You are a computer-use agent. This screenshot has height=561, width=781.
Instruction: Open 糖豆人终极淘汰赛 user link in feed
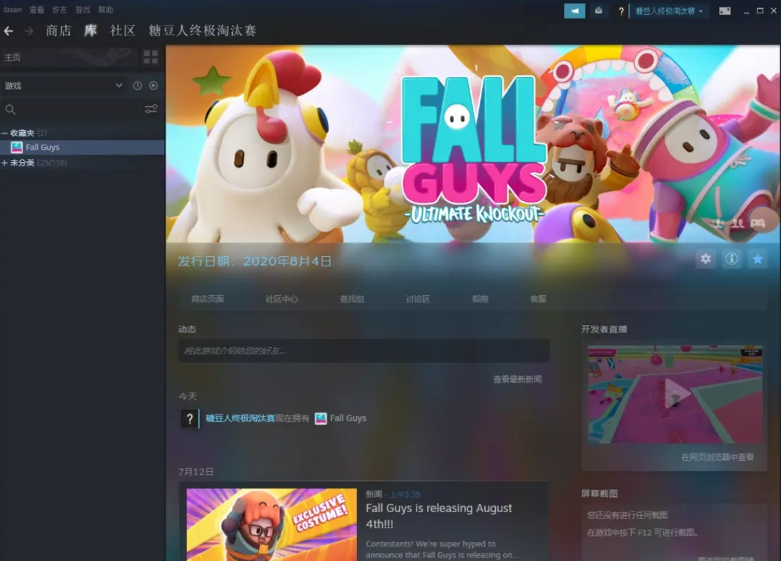tap(240, 418)
